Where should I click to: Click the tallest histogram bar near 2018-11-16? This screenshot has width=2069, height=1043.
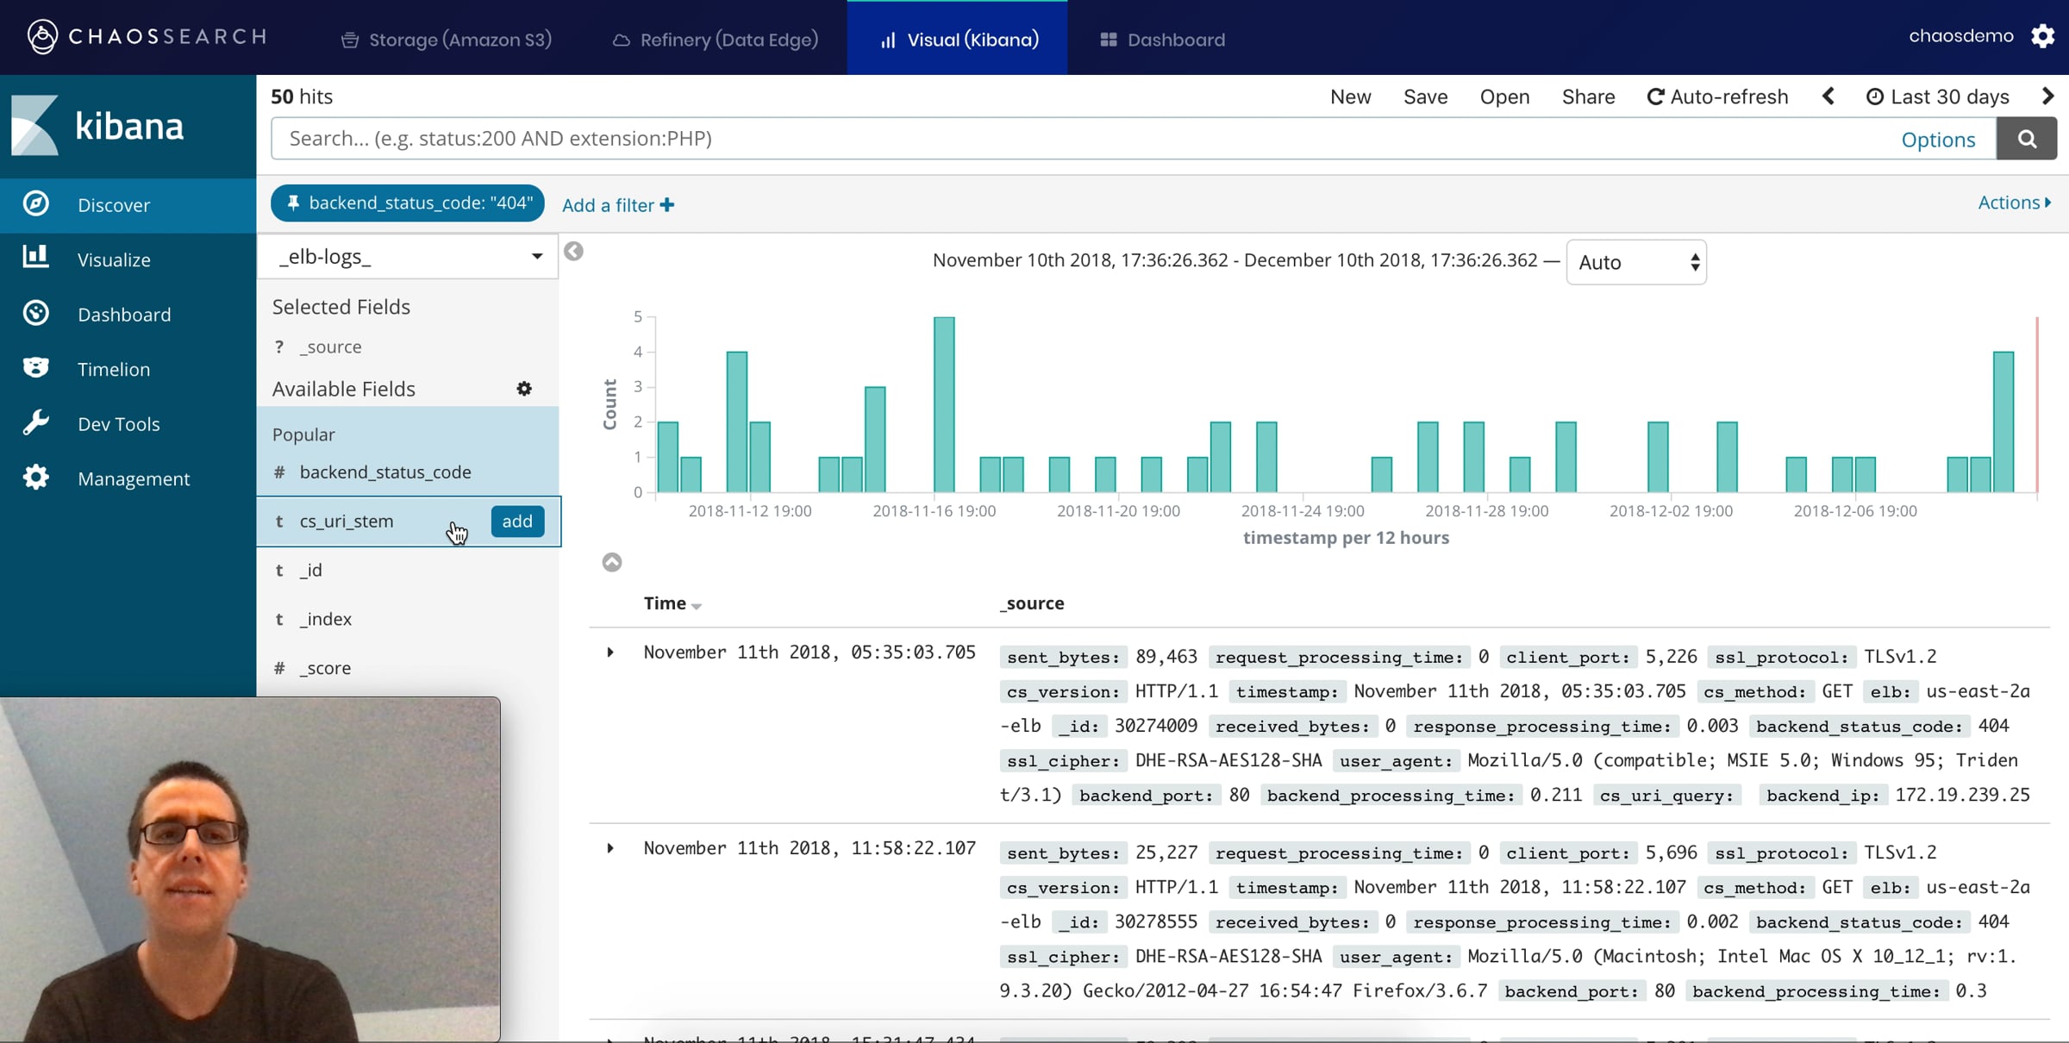[x=944, y=405]
